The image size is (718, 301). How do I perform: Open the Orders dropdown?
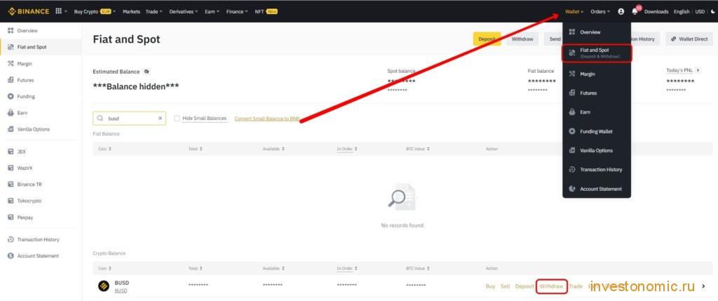pos(600,11)
